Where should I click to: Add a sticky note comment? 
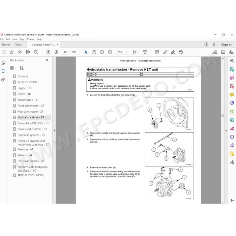click(157, 52)
